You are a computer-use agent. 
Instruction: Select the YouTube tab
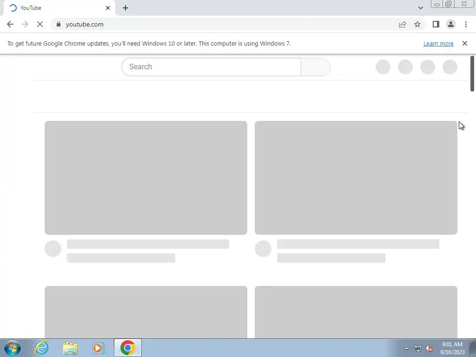point(59,8)
